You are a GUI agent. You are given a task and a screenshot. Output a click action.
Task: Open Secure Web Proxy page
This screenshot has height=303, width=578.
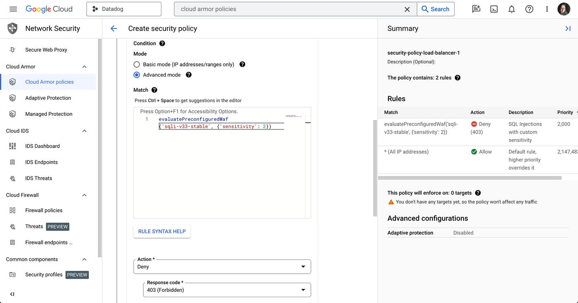click(x=46, y=50)
